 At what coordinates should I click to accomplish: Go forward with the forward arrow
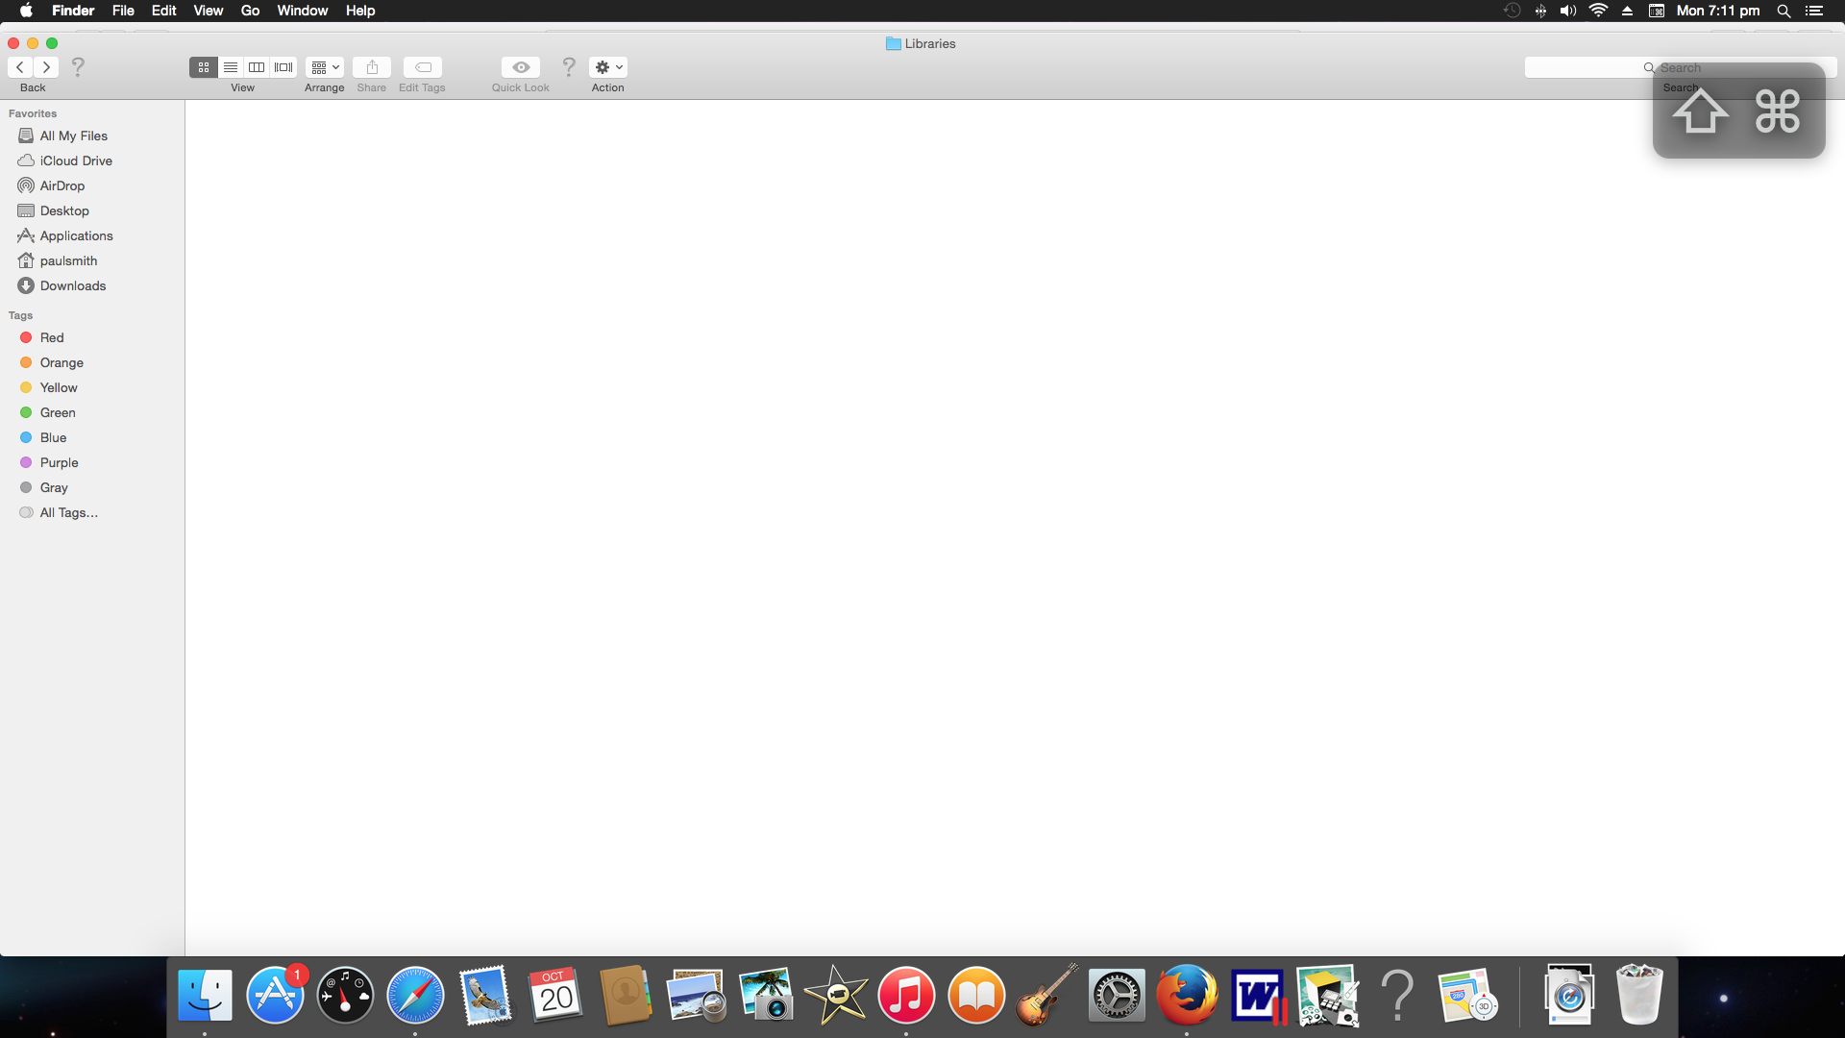(46, 67)
